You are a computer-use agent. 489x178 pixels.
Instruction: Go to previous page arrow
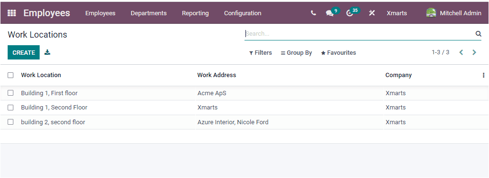tap(461, 52)
